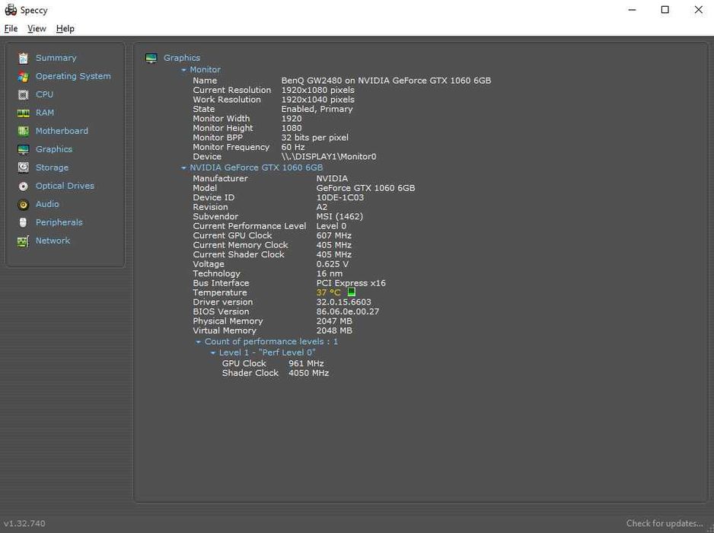The width and height of the screenshot is (714, 533).
Task: Collapse Count of performance levels arrow
Action: pos(198,342)
